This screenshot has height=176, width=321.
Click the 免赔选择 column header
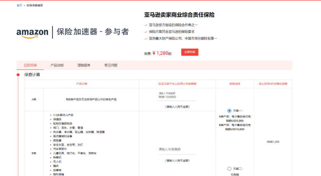click(x=235, y=84)
